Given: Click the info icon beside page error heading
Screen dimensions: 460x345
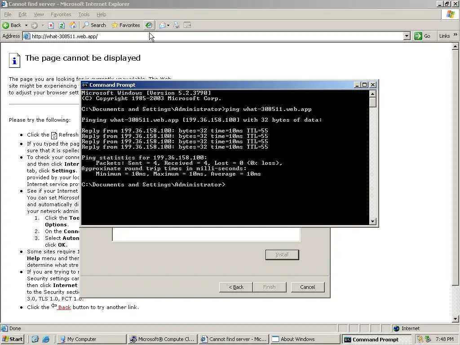Looking at the screenshot, I should pos(14,61).
